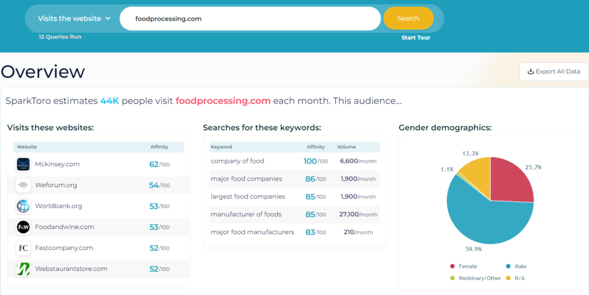
Task: Click the download icon in Export All Data
Action: 530,71
